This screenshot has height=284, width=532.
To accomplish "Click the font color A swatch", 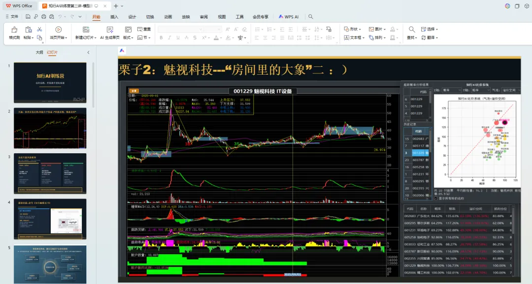I will pyautogui.click(x=216, y=37).
